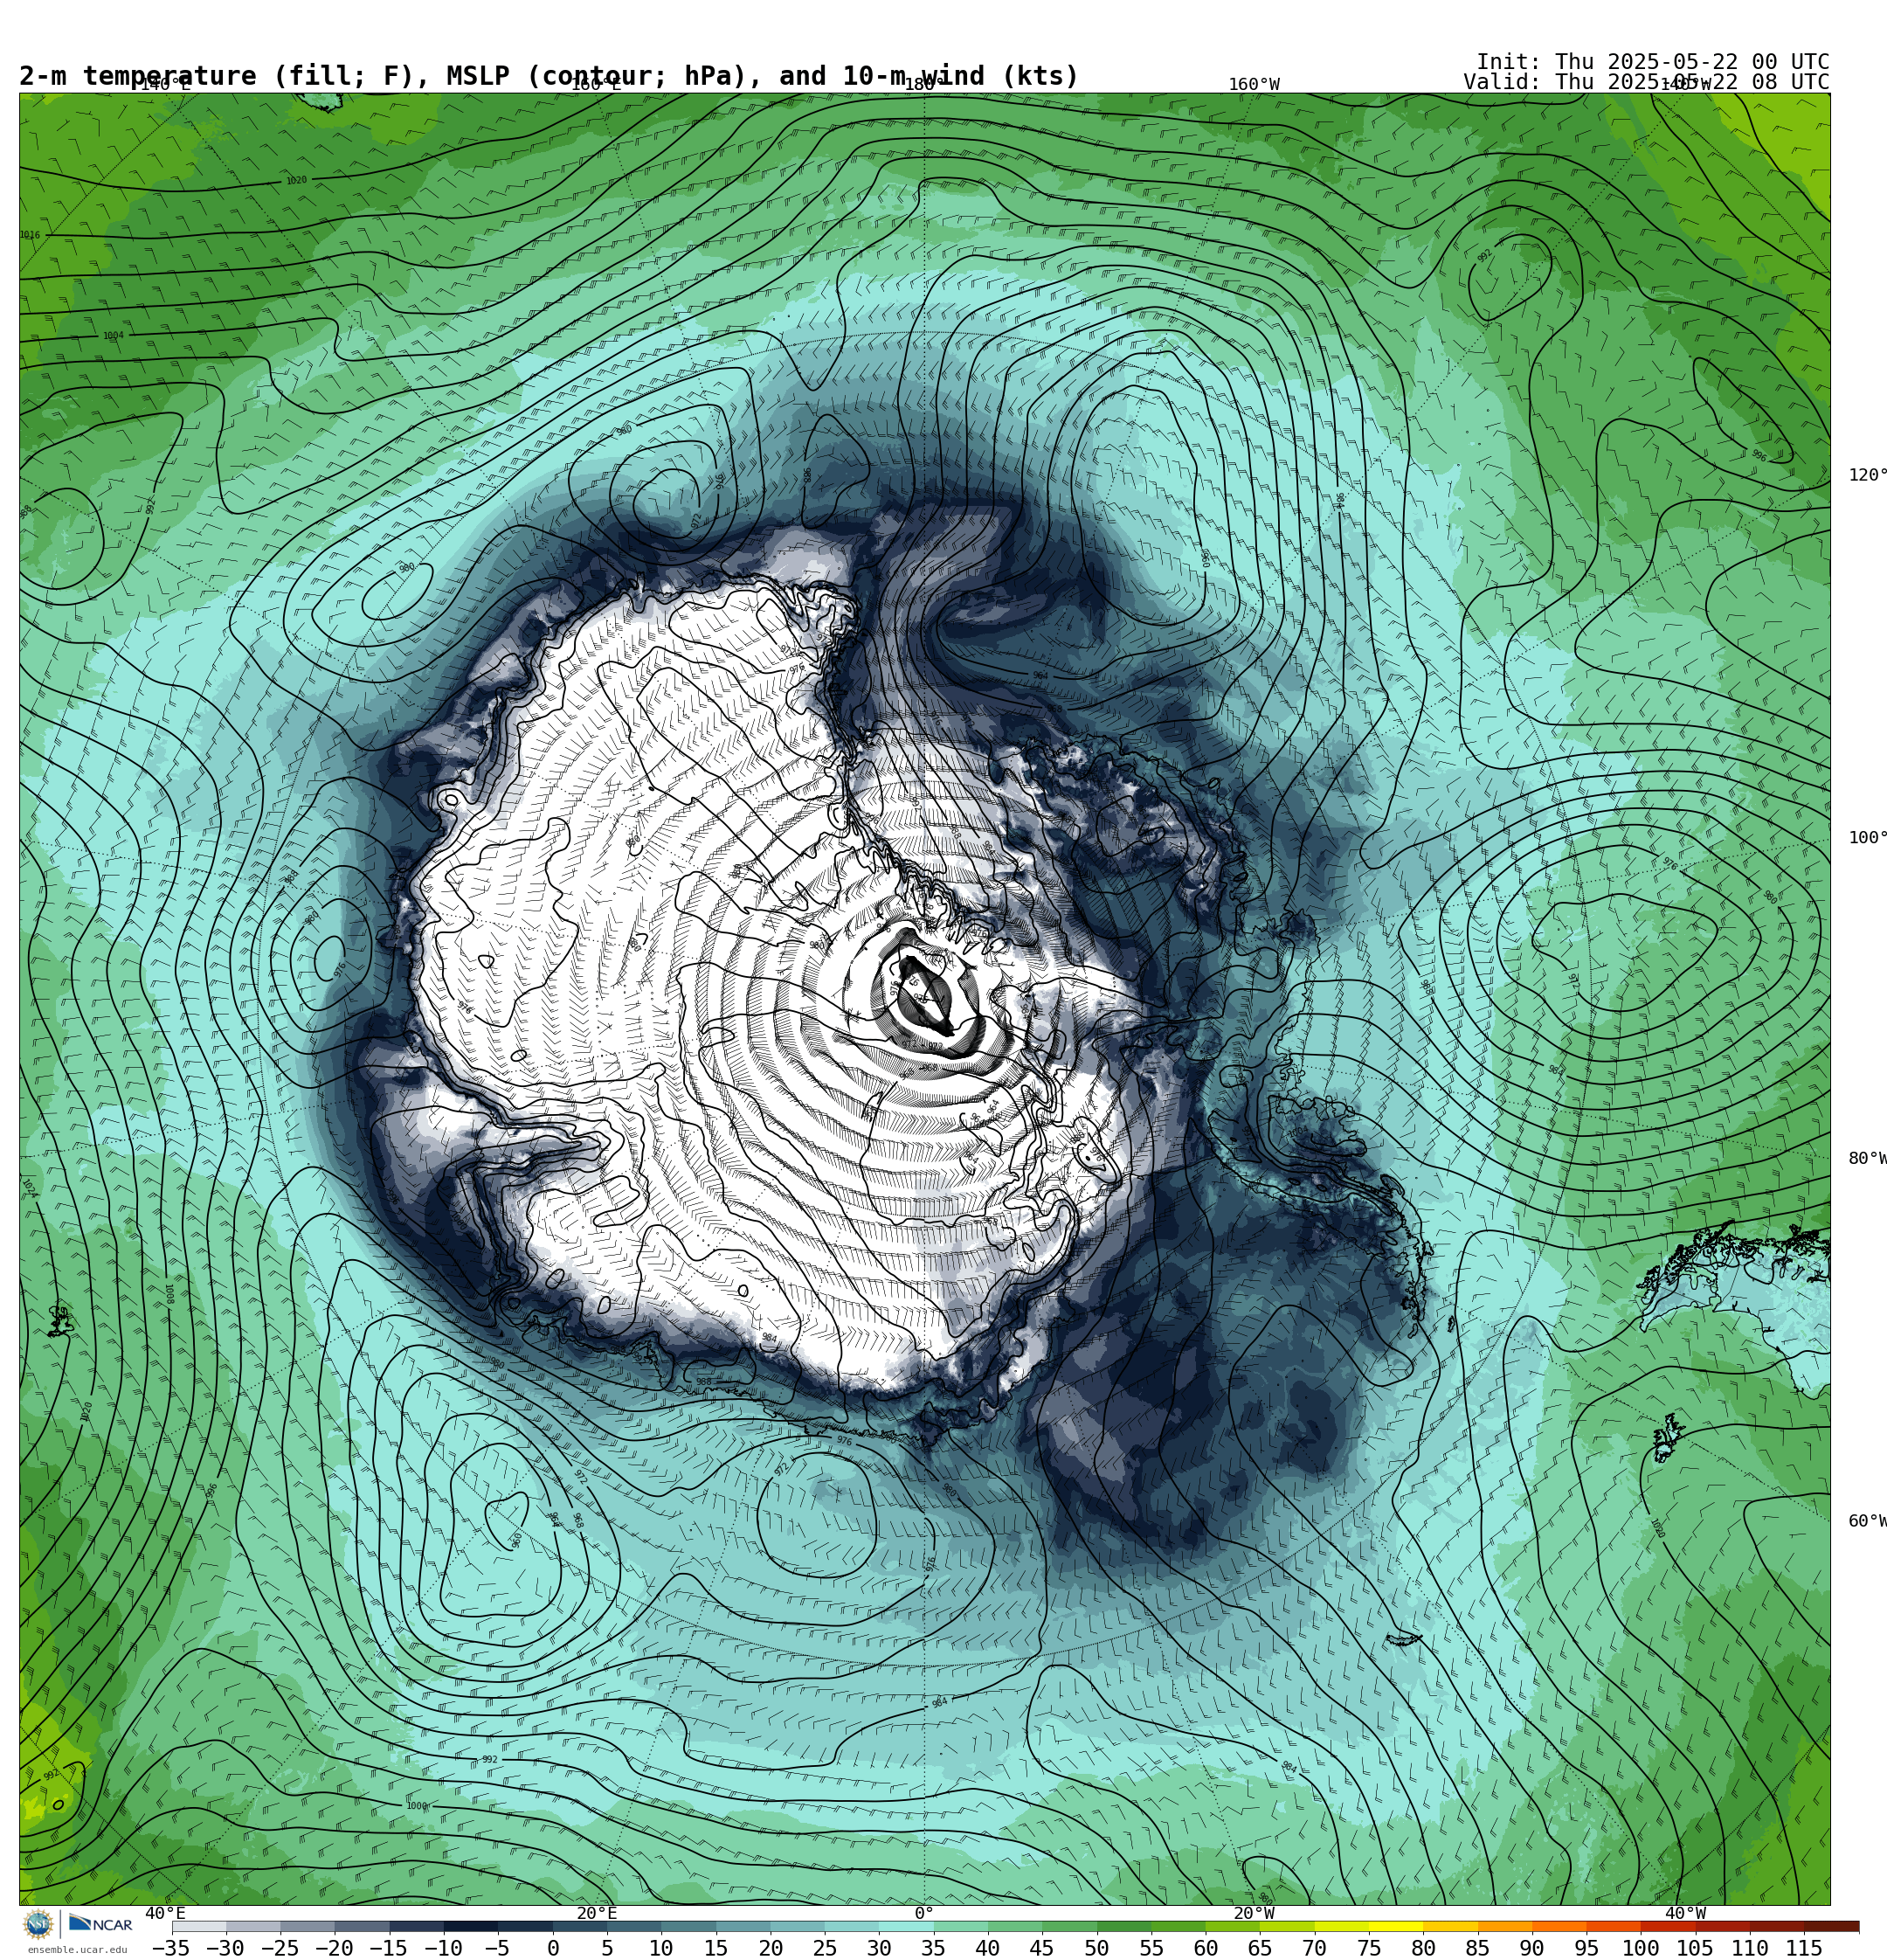Click the 100° longitude label on right edge
Screen dimensions: 1887x1960
(1867, 837)
